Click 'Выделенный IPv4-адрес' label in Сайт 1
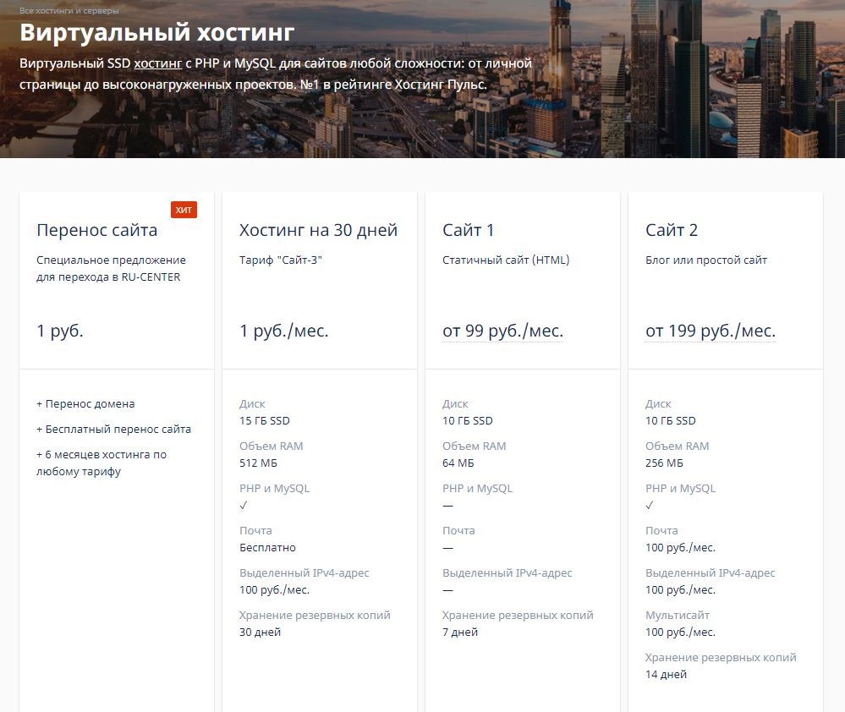Viewport: 845px width, 712px height. [x=508, y=573]
